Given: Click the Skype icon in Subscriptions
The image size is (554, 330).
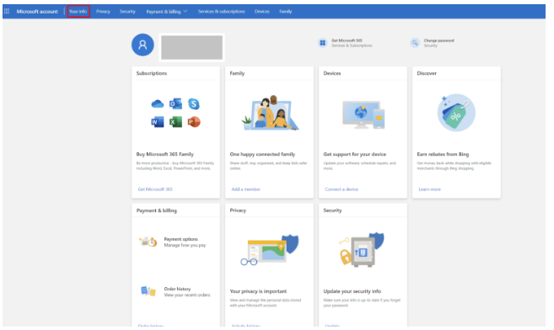Looking at the screenshot, I should pyautogui.click(x=194, y=104).
